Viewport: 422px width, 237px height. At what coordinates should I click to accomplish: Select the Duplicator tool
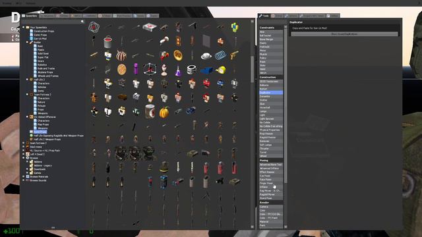271,92
